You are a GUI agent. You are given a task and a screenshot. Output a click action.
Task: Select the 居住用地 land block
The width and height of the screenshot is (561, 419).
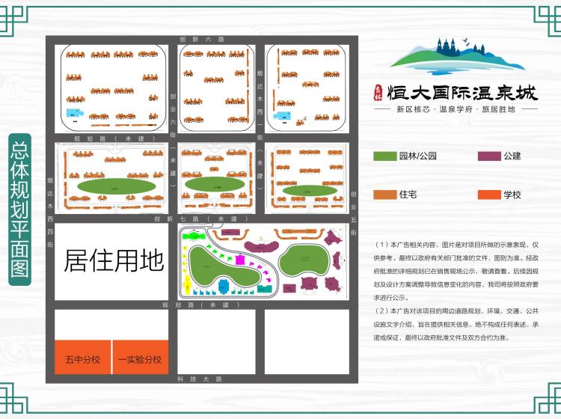coord(111,262)
